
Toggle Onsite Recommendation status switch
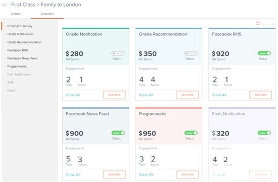point(191,53)
